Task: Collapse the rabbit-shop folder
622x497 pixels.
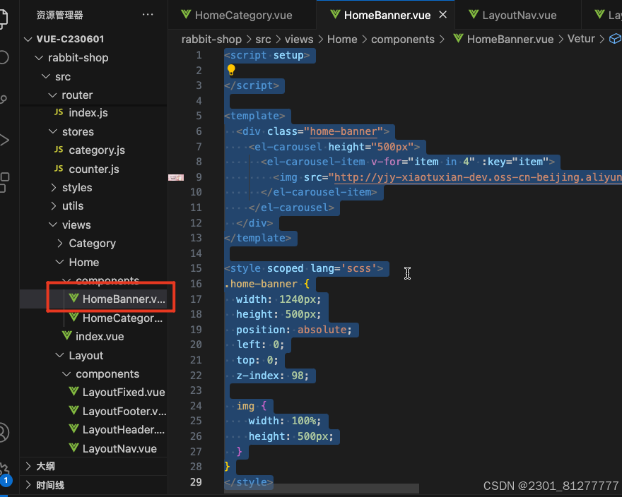Action: tap(39, 58)
